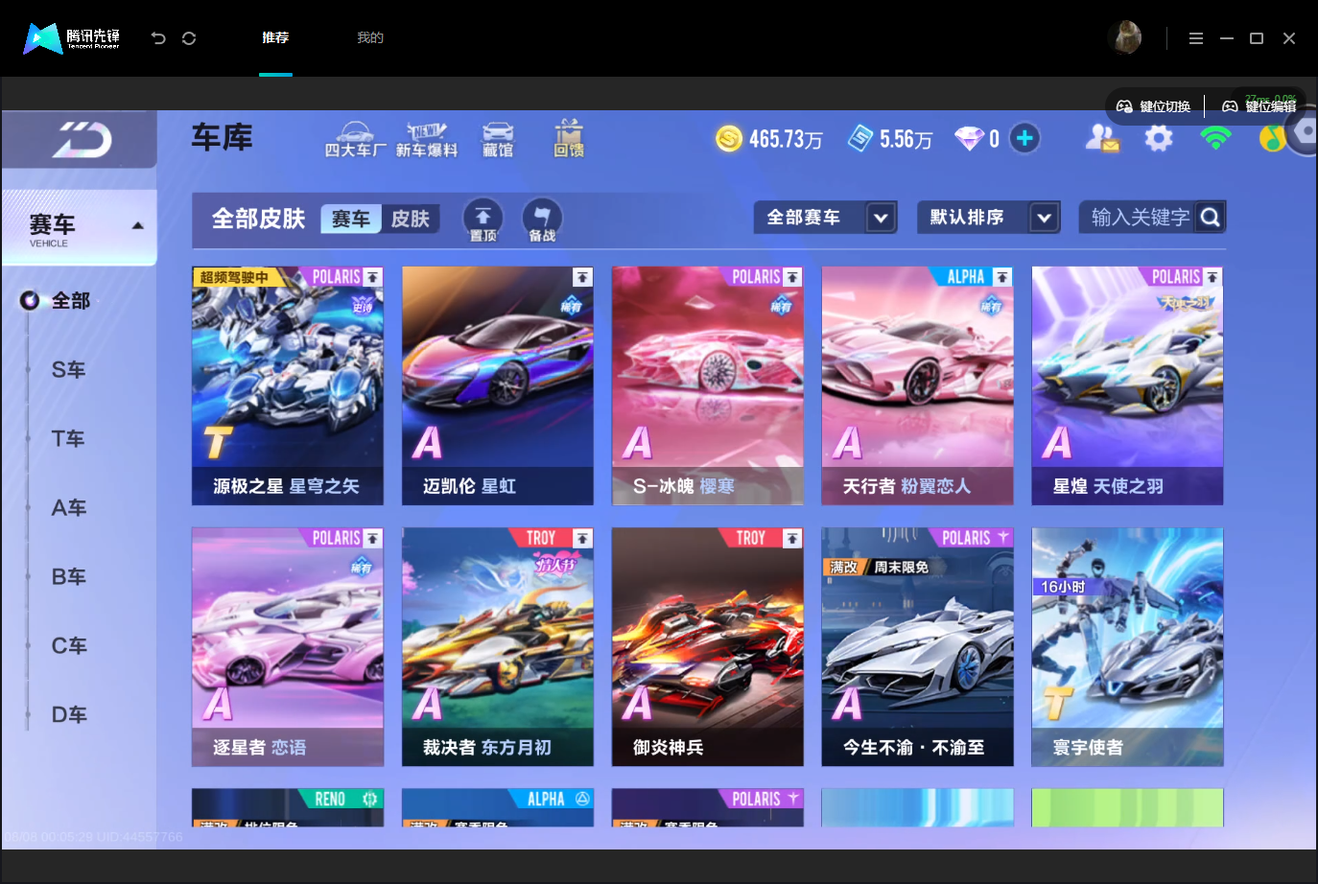Select the 寰宇使者 car card
The image size is (1318, 884).
click(1128, 647)
